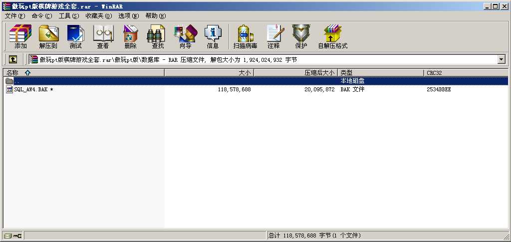Go up one folder level arrow button
511x242 pixels.
(x=12, y=59)
